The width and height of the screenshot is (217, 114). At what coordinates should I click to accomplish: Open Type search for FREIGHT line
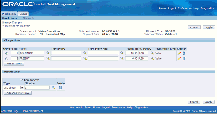(x=48, y=58)
